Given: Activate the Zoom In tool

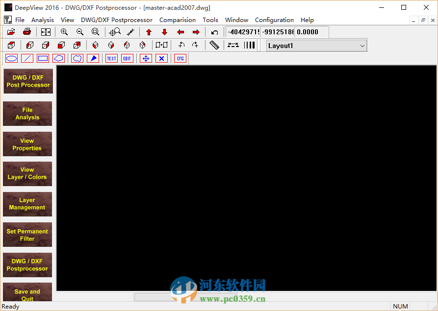Looking at the screenshot, I should click(64, 32).
